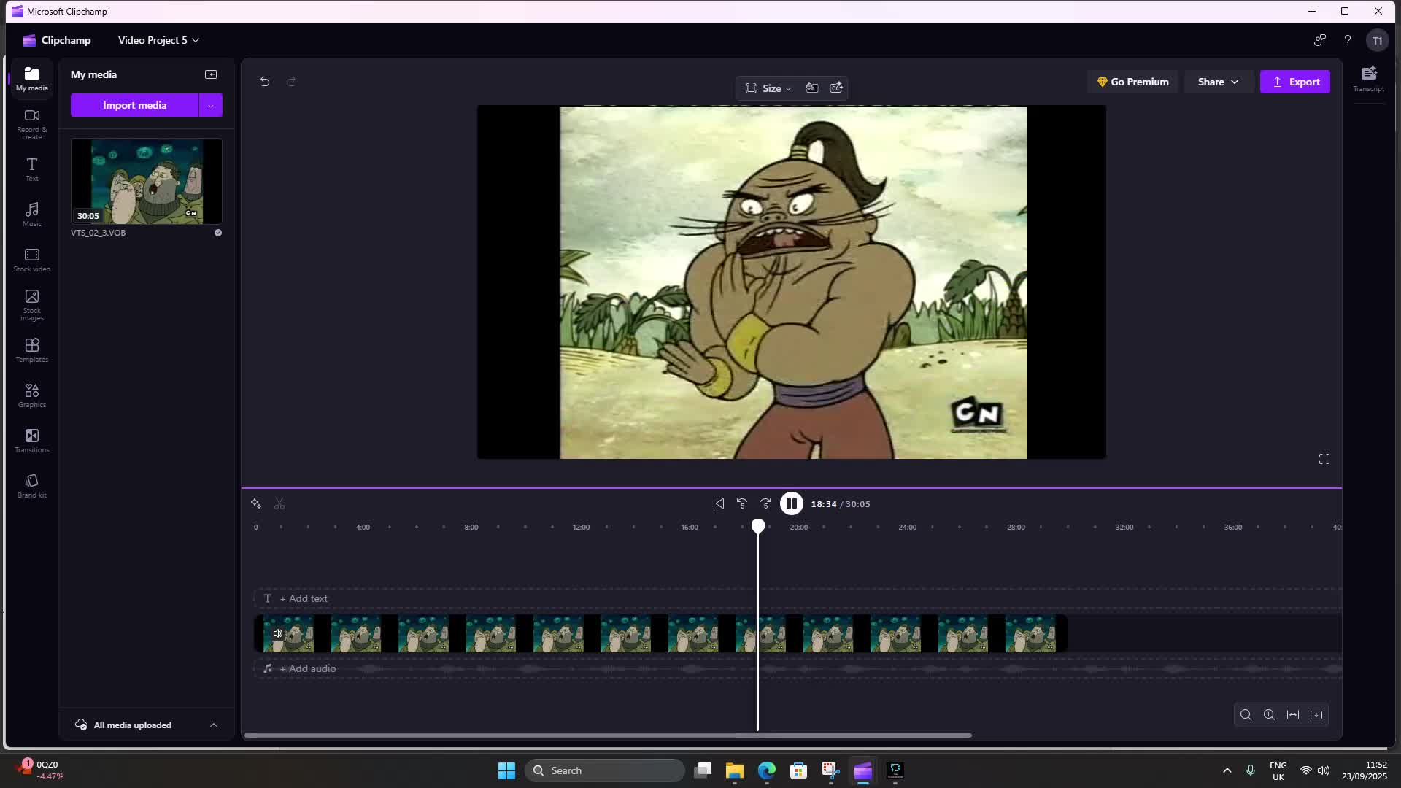
Task: Click Go Premium
Action: pyautogui.click(x=1132, y=82)
